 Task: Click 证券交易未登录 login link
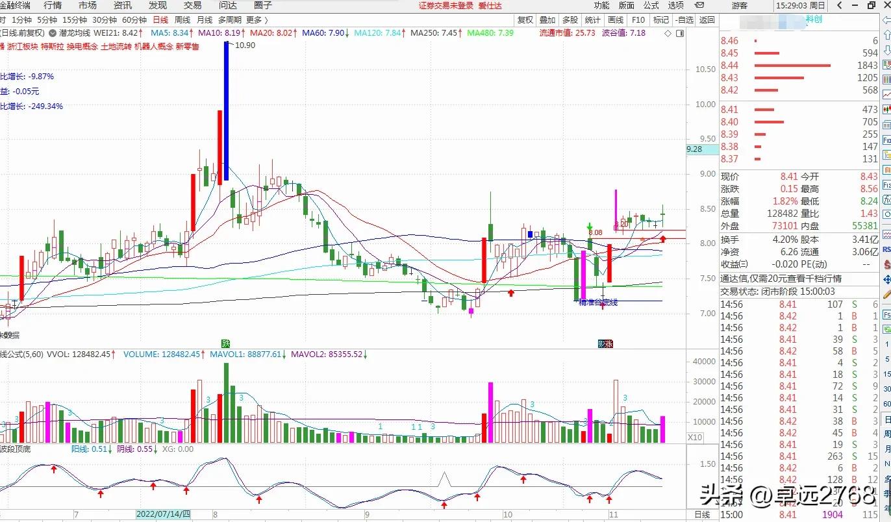(446, 5)
